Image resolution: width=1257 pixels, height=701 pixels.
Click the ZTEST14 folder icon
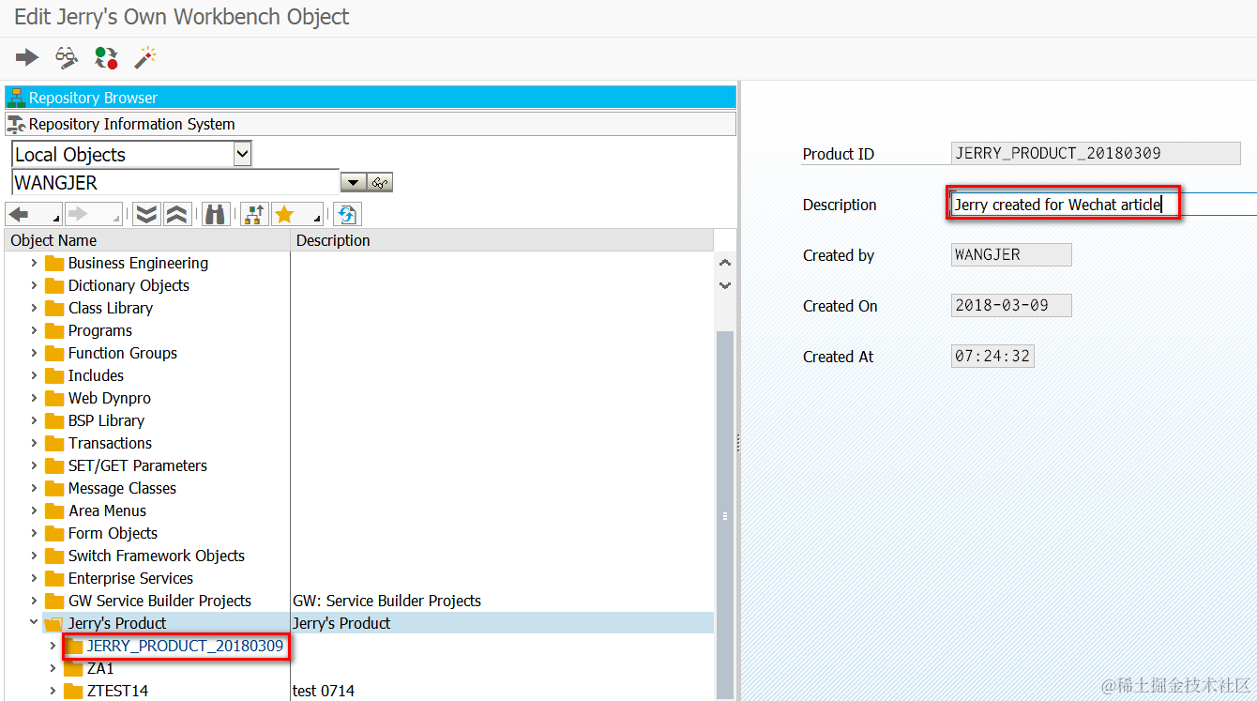73,691
